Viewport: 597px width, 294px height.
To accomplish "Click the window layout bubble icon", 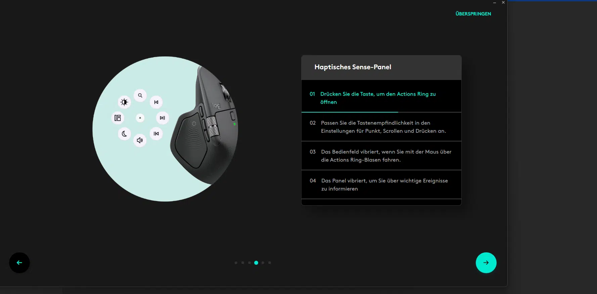I will pyautogui.click(x=118, y=118).
